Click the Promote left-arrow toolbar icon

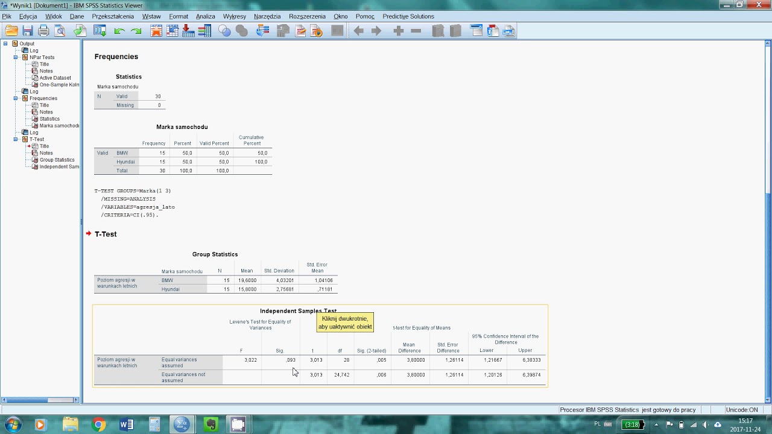(x=359, y=31)
